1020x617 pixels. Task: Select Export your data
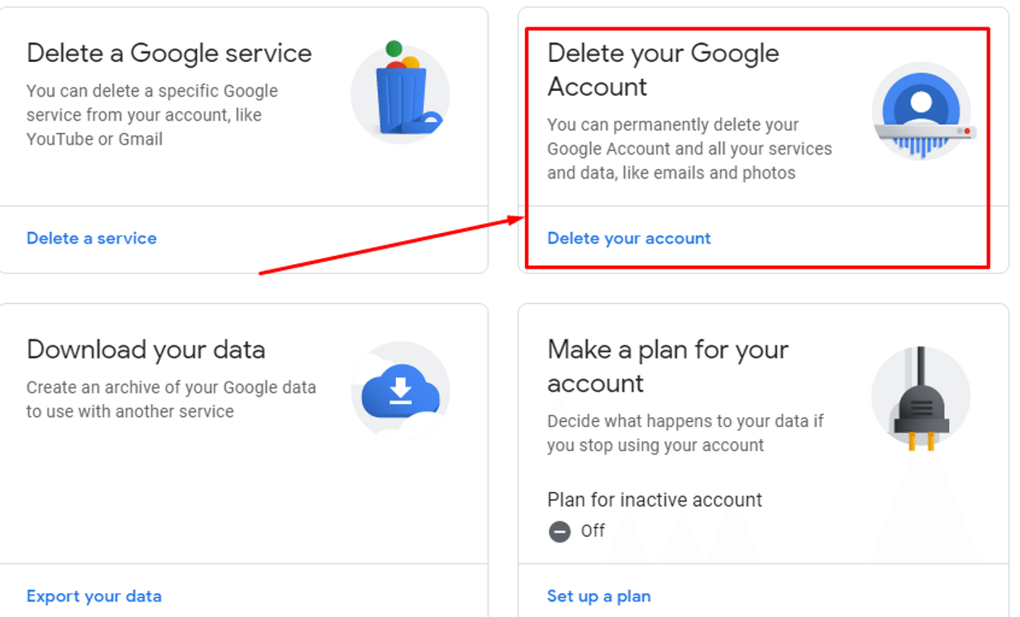tap(93, 596)
